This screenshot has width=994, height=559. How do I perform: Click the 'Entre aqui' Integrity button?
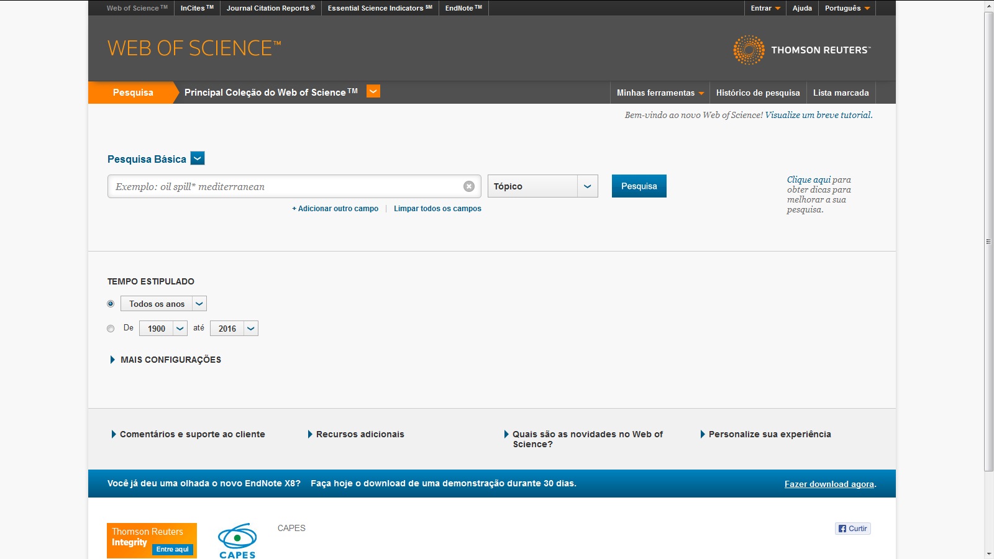pos(173,549)
